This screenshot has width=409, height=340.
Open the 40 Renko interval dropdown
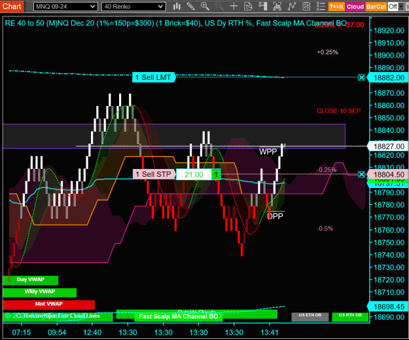[133, 7]
